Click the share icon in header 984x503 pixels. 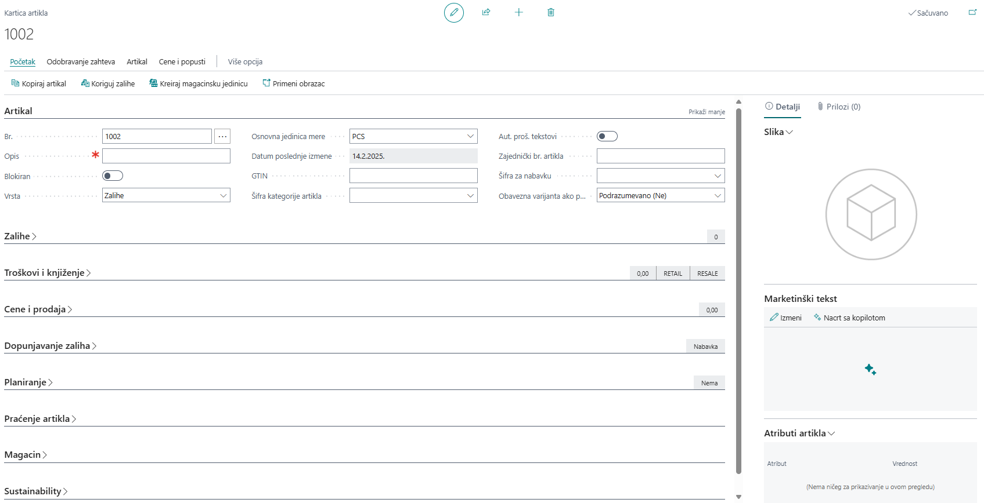(486, 12)
